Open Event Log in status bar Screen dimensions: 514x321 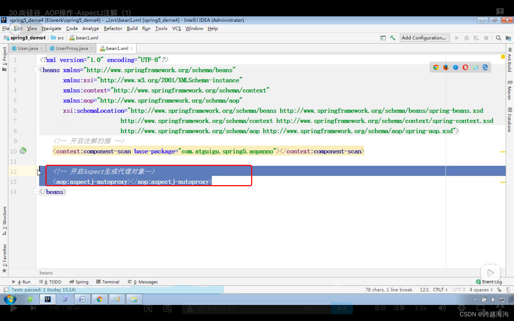pyautogui.click(x=489, y=282)
